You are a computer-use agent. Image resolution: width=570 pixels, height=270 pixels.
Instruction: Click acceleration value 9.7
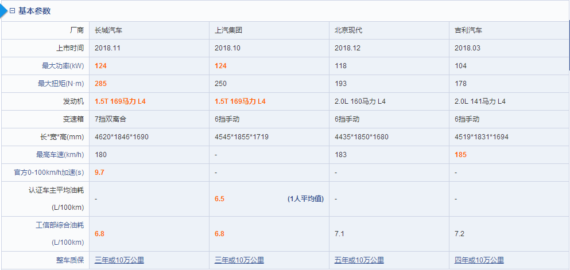pyautogui.click(x=100, y=173)
